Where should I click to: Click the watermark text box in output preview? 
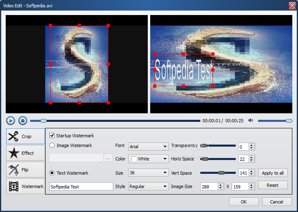pos(184,70)
